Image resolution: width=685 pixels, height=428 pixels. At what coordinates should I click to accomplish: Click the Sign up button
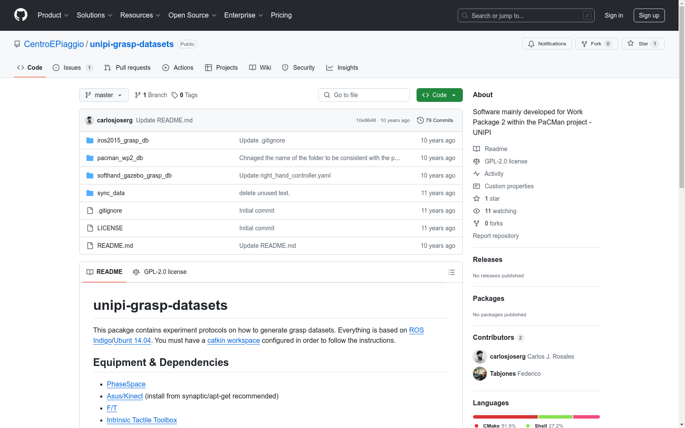click(x=649, y=15)
